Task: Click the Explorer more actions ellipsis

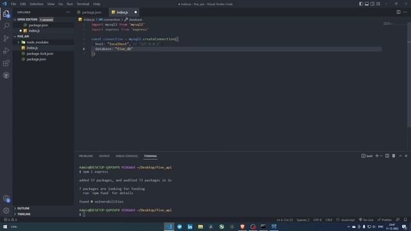Action: pos(68,12)
